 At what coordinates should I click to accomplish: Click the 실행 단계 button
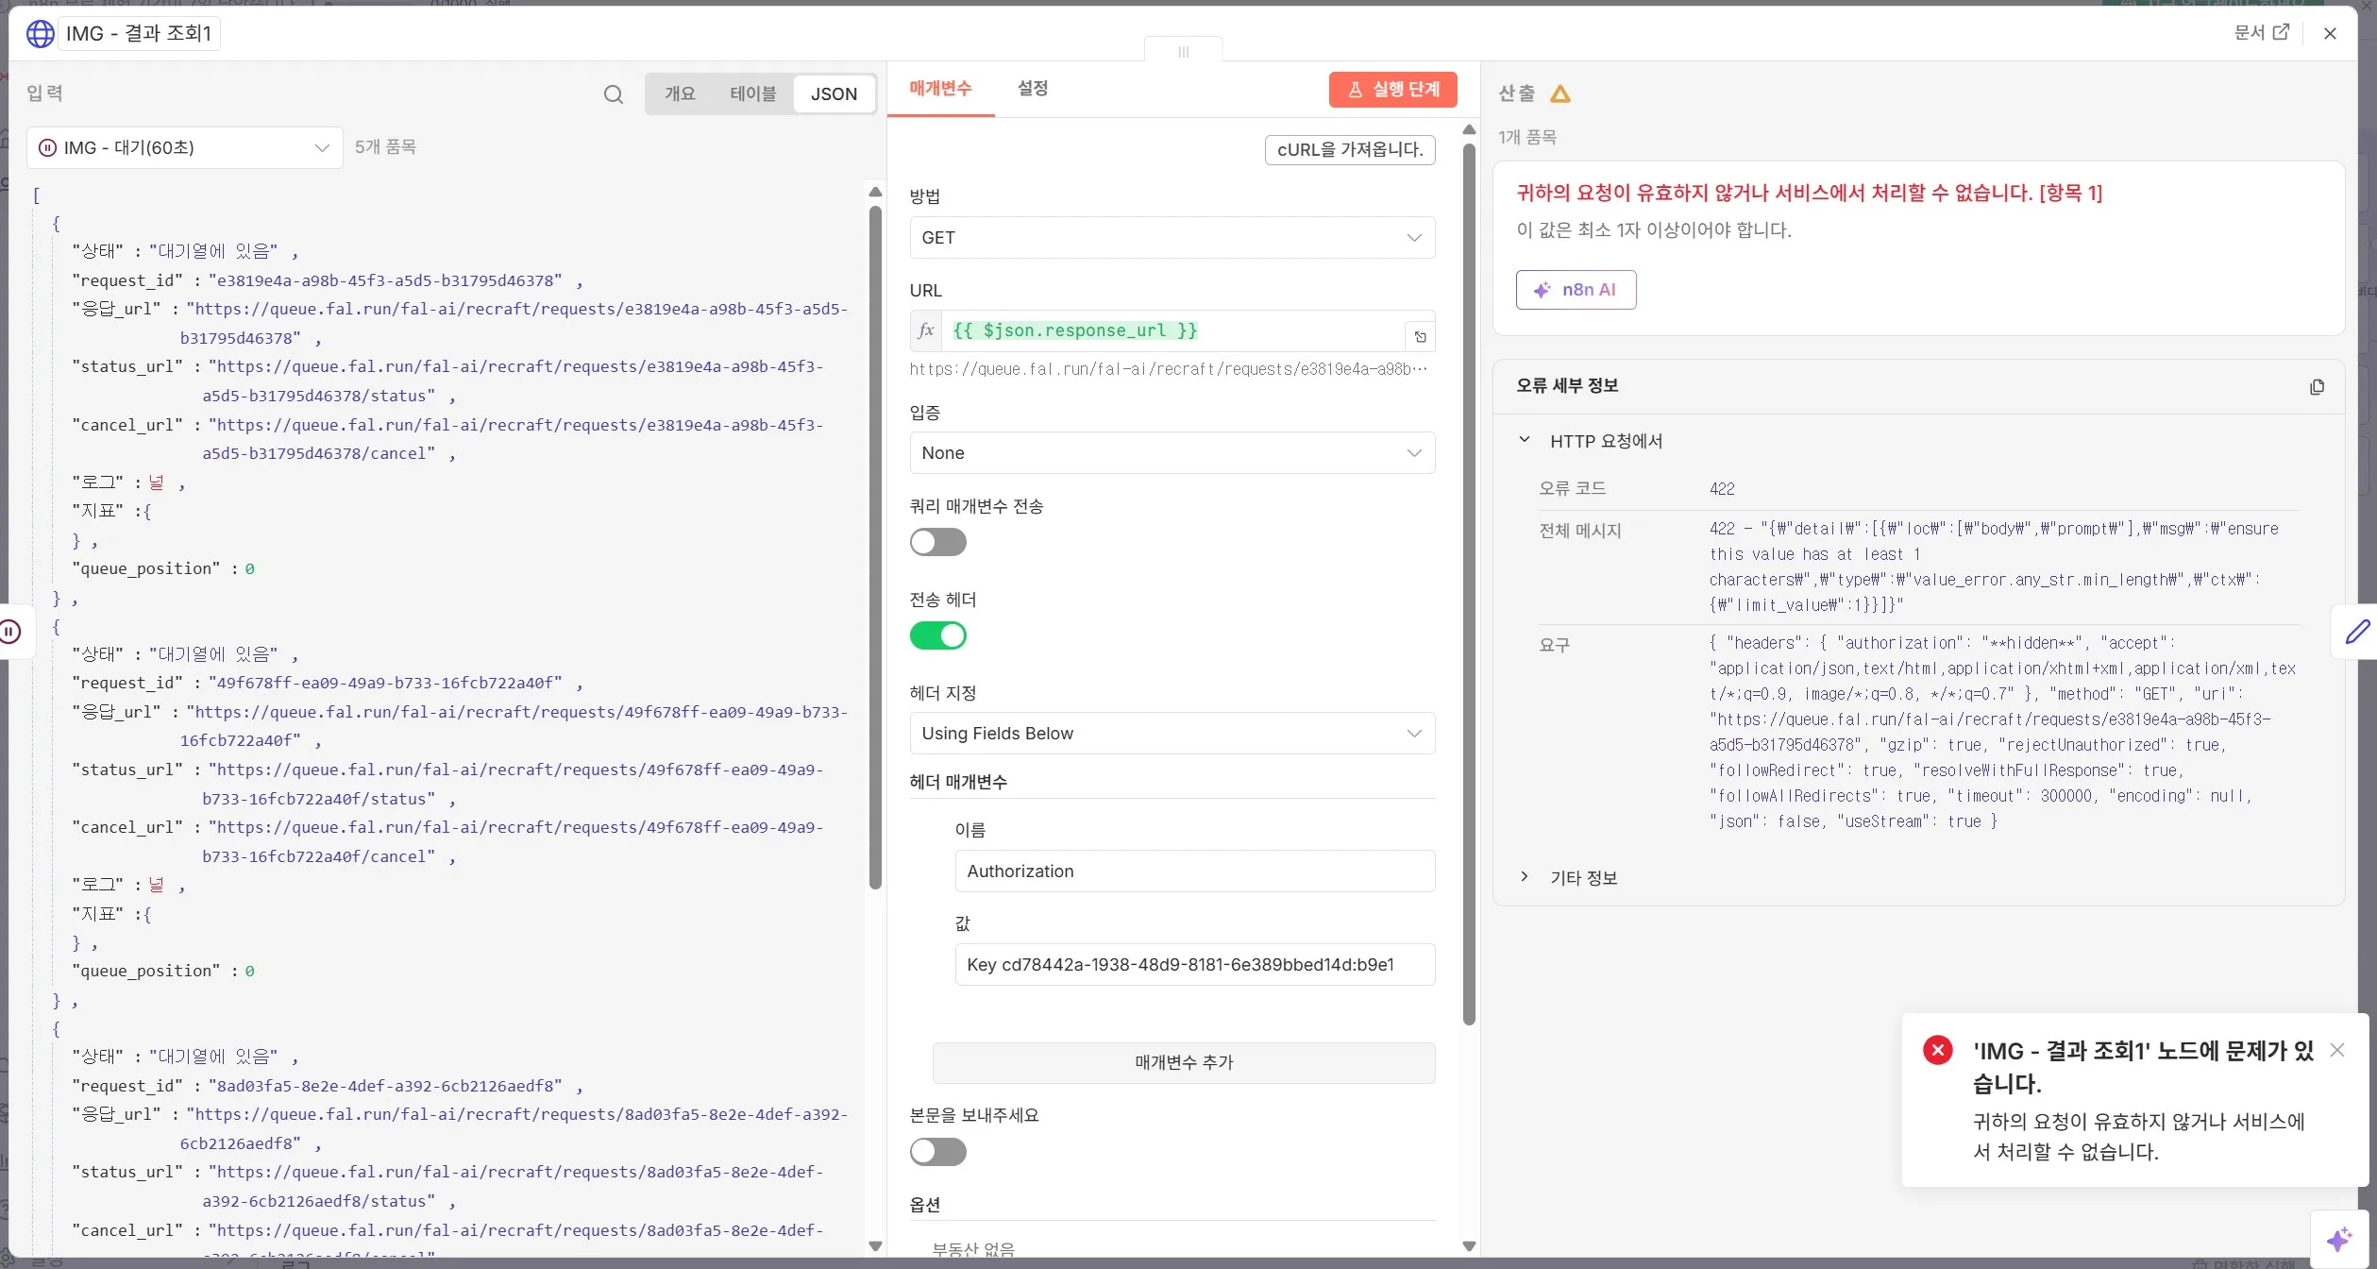1392,89
